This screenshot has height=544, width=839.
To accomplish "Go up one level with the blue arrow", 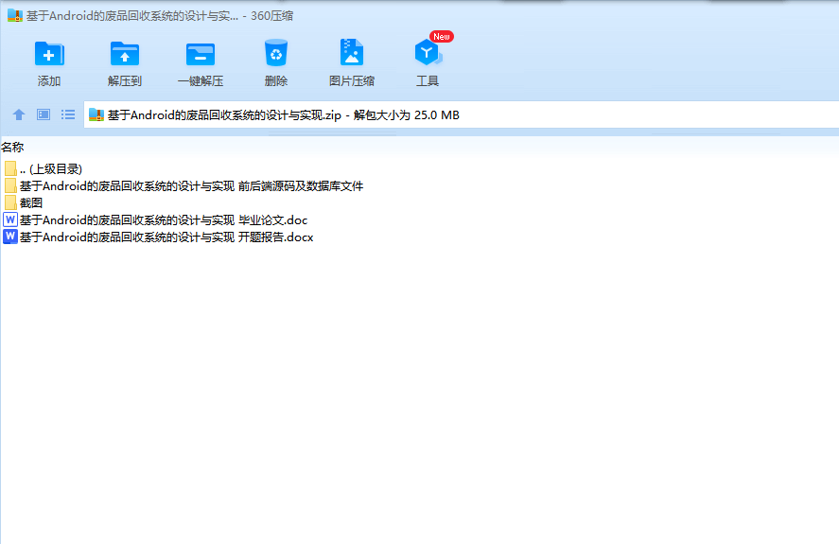I will tap(19, 114).
